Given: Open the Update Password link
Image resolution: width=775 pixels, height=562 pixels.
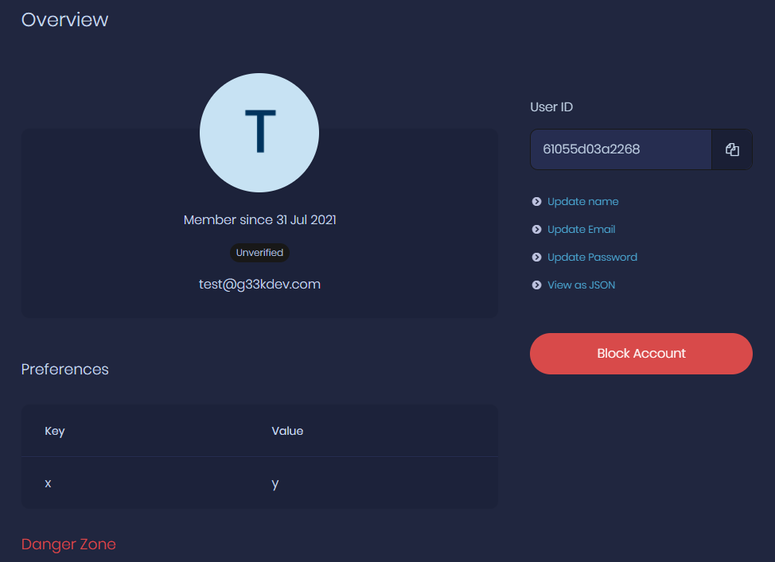Looking at the screenshot, I should 592,257.
